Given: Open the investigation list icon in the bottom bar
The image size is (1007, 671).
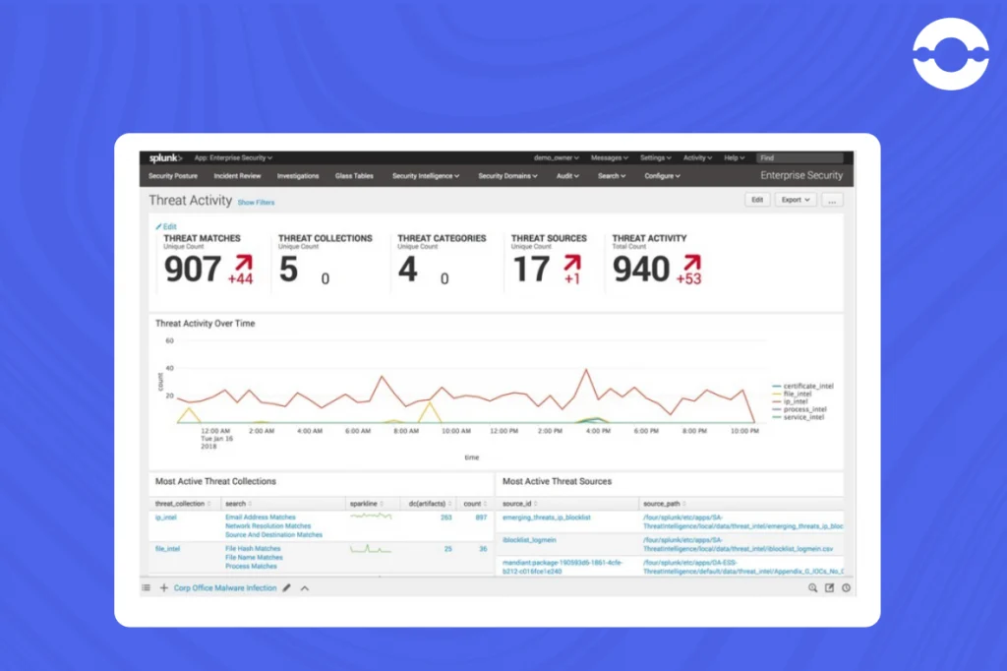Looking at the screenshot, I should click(146, 588).
